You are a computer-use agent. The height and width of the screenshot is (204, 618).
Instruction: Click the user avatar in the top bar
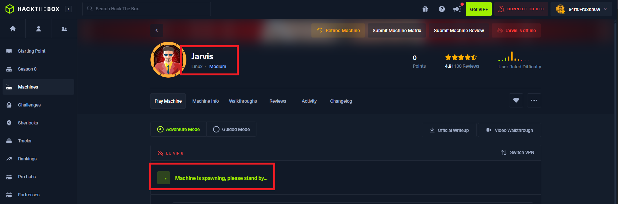560,9
